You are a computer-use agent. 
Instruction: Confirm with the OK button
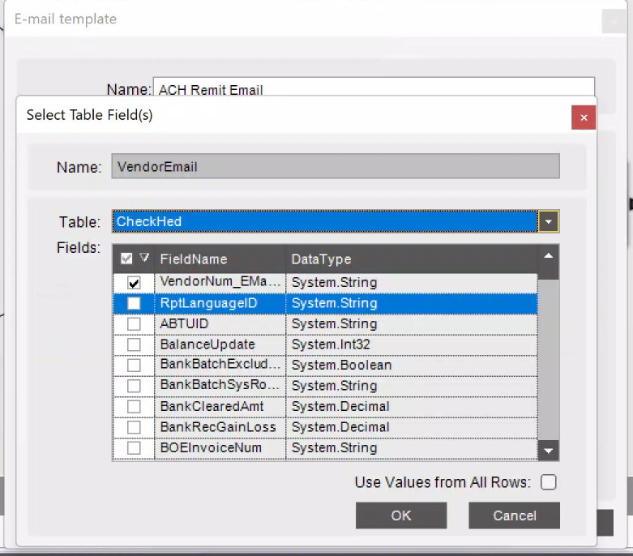401,515
